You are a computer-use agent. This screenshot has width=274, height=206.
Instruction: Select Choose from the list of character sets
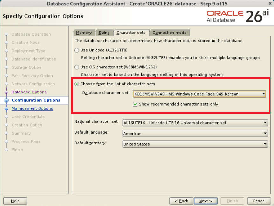(77, 84)
